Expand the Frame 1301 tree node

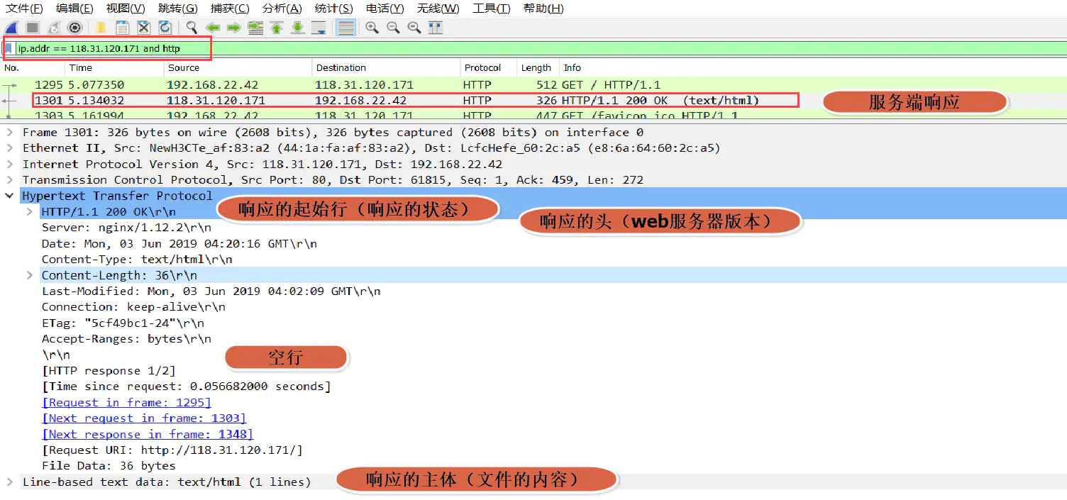9,133
